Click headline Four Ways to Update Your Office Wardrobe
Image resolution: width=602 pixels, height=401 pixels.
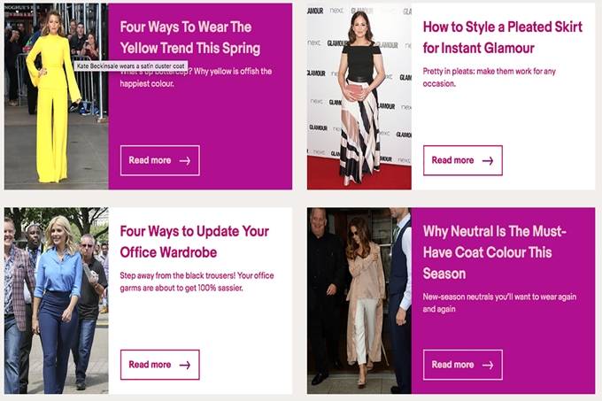tap(194, 242)
